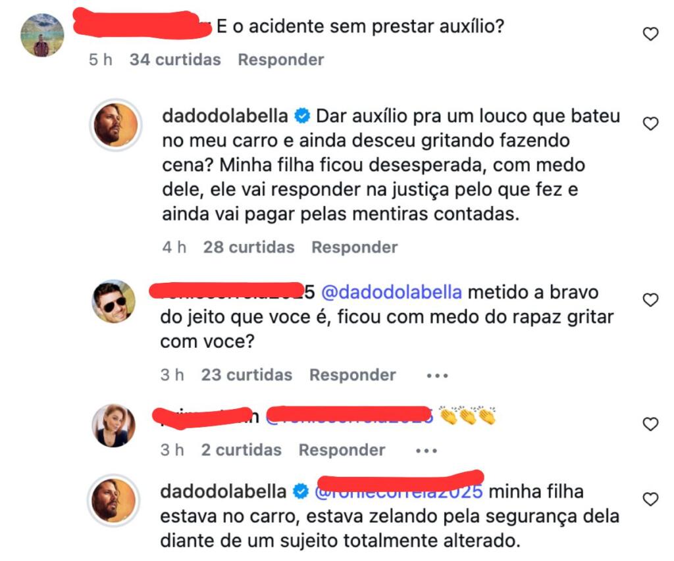Open top commenter's landscape profile picture

click(42, 36)
